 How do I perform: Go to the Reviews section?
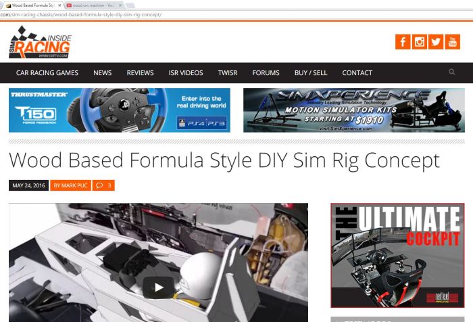(x=140, y=73)
